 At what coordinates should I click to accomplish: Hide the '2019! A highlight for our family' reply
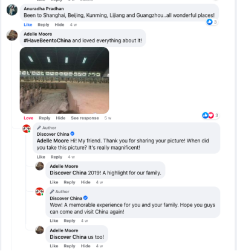click(86, 182)
